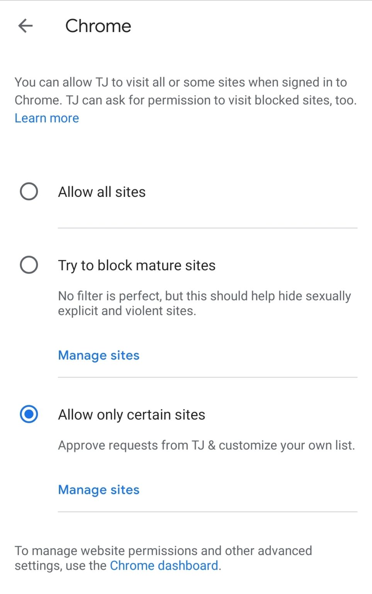Open the Learn more link
This screenshot has height=594, width=372.
[46, 118]
